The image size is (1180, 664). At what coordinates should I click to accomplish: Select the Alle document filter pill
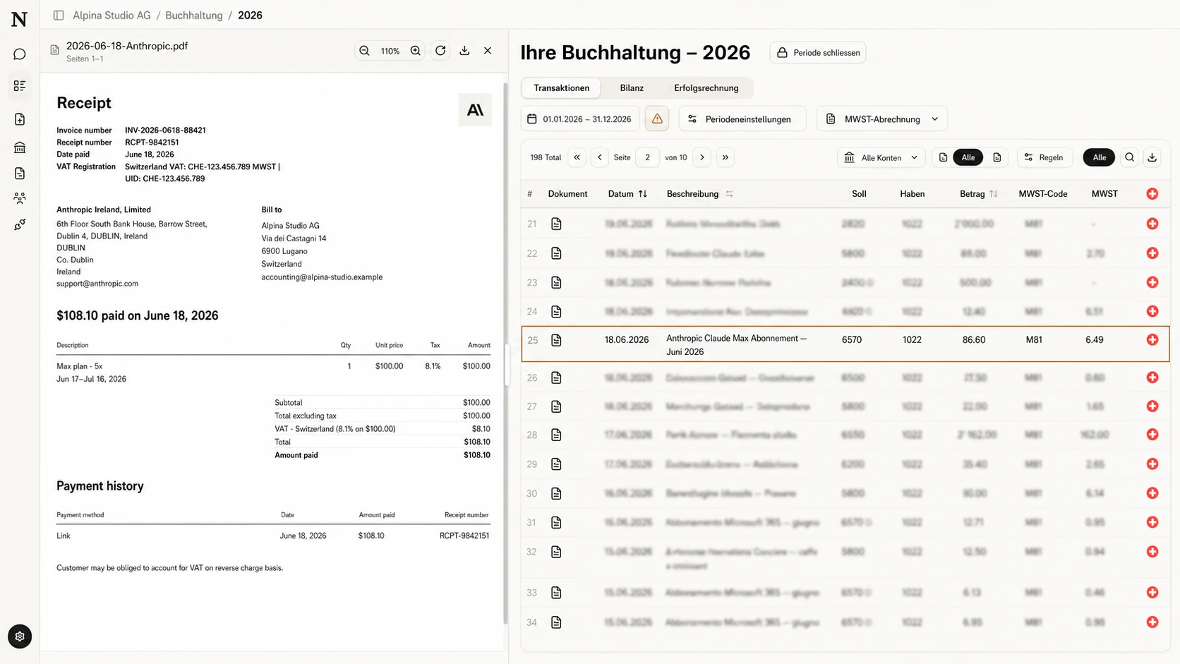[x=968, y=157]
